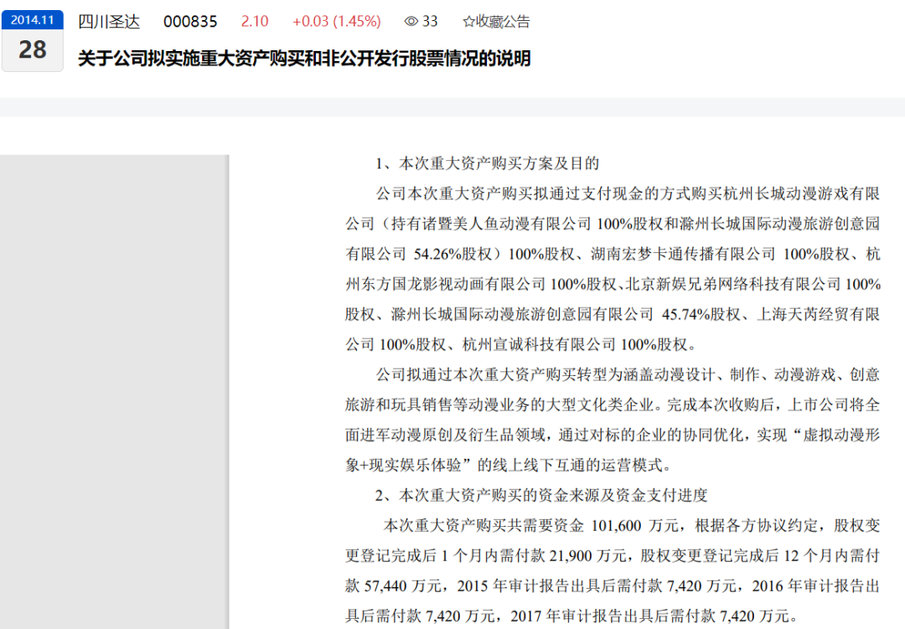Click the day number 28 in date badge

tap(33, 50)
